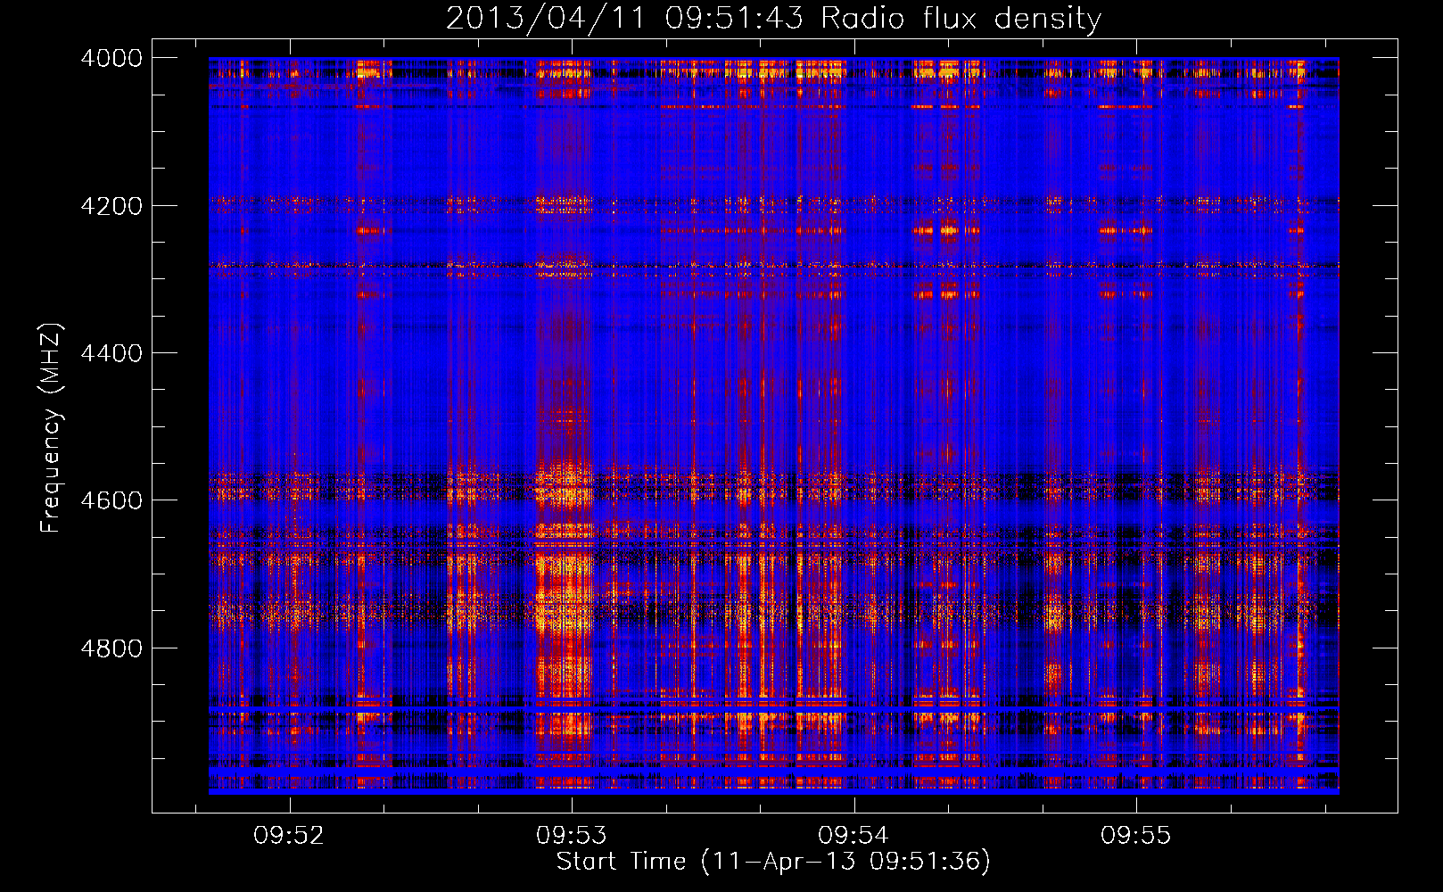This screenshot has width=1443, height=892.
Task: Click the 09:52 time tick label
Action: click(x=289, y=835)
